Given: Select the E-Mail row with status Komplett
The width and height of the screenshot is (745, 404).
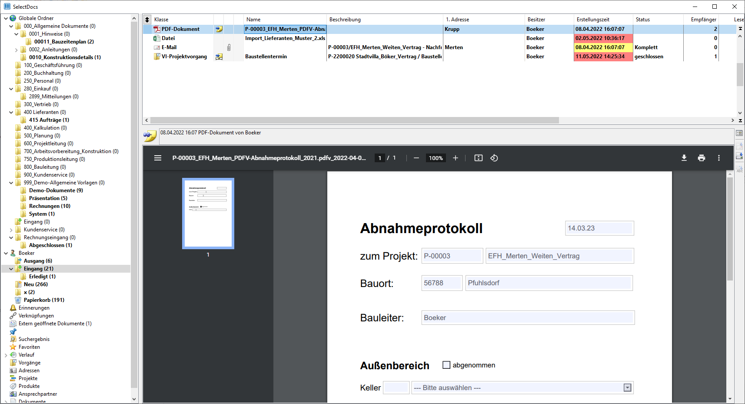Looking at the screenshot, I should (439, 47).
